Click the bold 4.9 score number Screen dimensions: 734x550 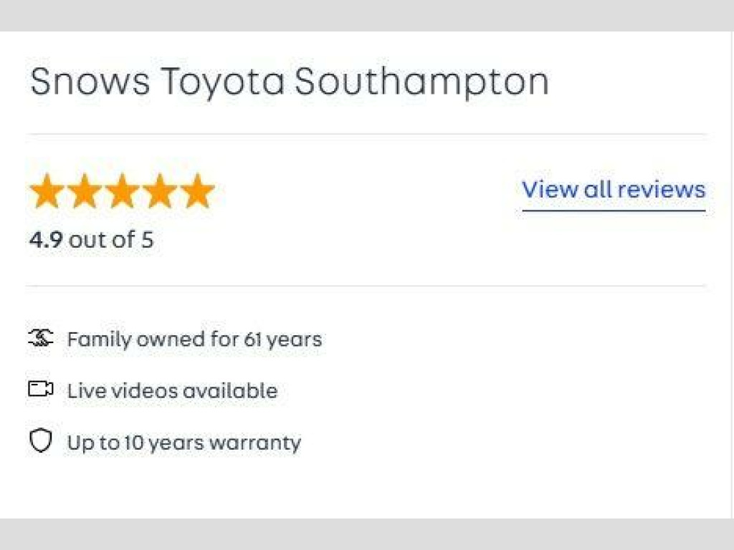46,239
